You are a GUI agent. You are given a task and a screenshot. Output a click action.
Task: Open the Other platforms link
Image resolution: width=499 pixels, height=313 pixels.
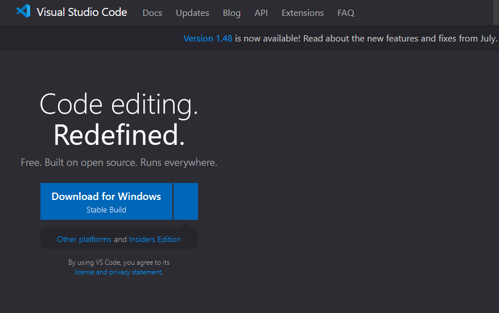[x=84, y=239]
